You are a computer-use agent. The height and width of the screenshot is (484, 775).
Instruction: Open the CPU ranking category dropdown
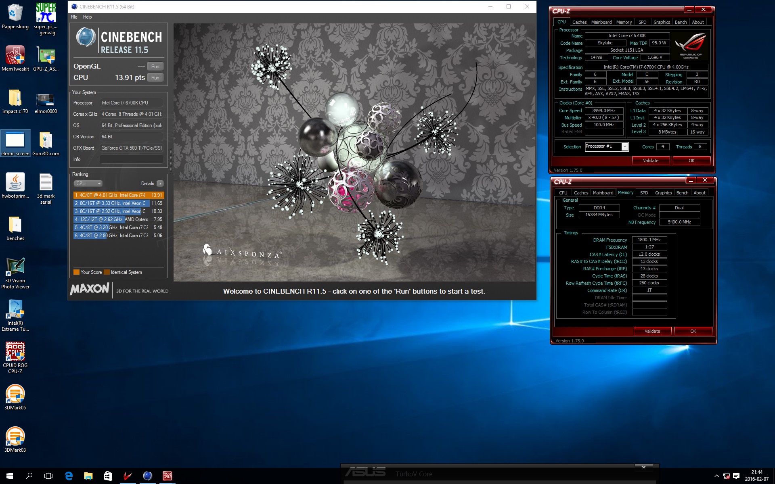(x=88, y=184)
